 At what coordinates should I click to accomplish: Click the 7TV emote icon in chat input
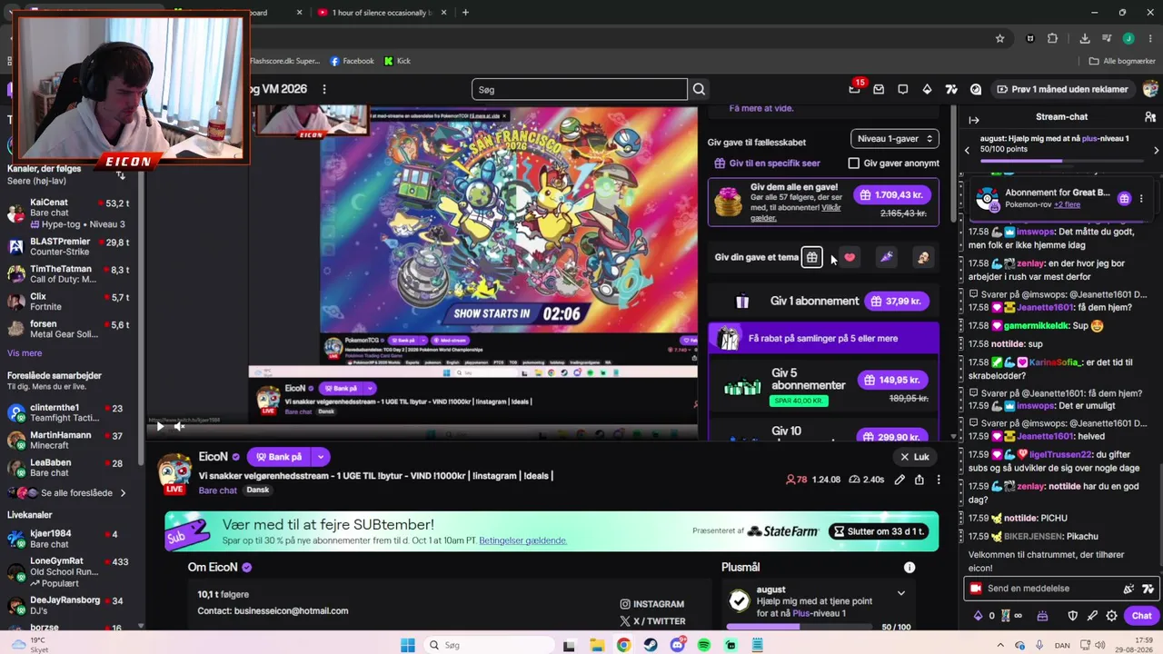(x=1148, y=589)
